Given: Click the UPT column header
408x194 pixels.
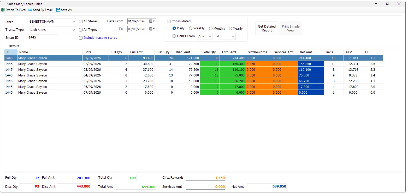Looking at the screenshot, I should coord(373,52).
